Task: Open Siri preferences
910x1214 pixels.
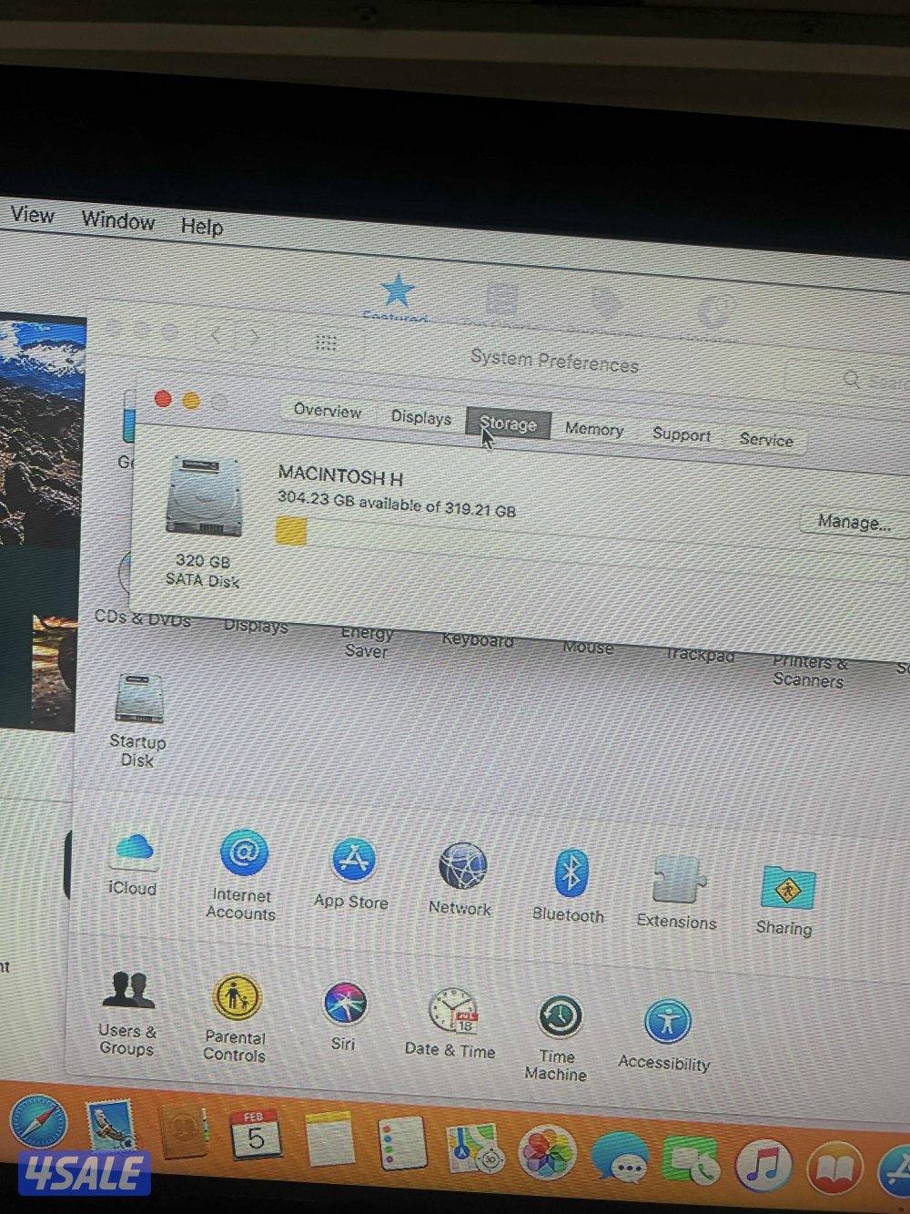Action: (x=344, y=1001)
